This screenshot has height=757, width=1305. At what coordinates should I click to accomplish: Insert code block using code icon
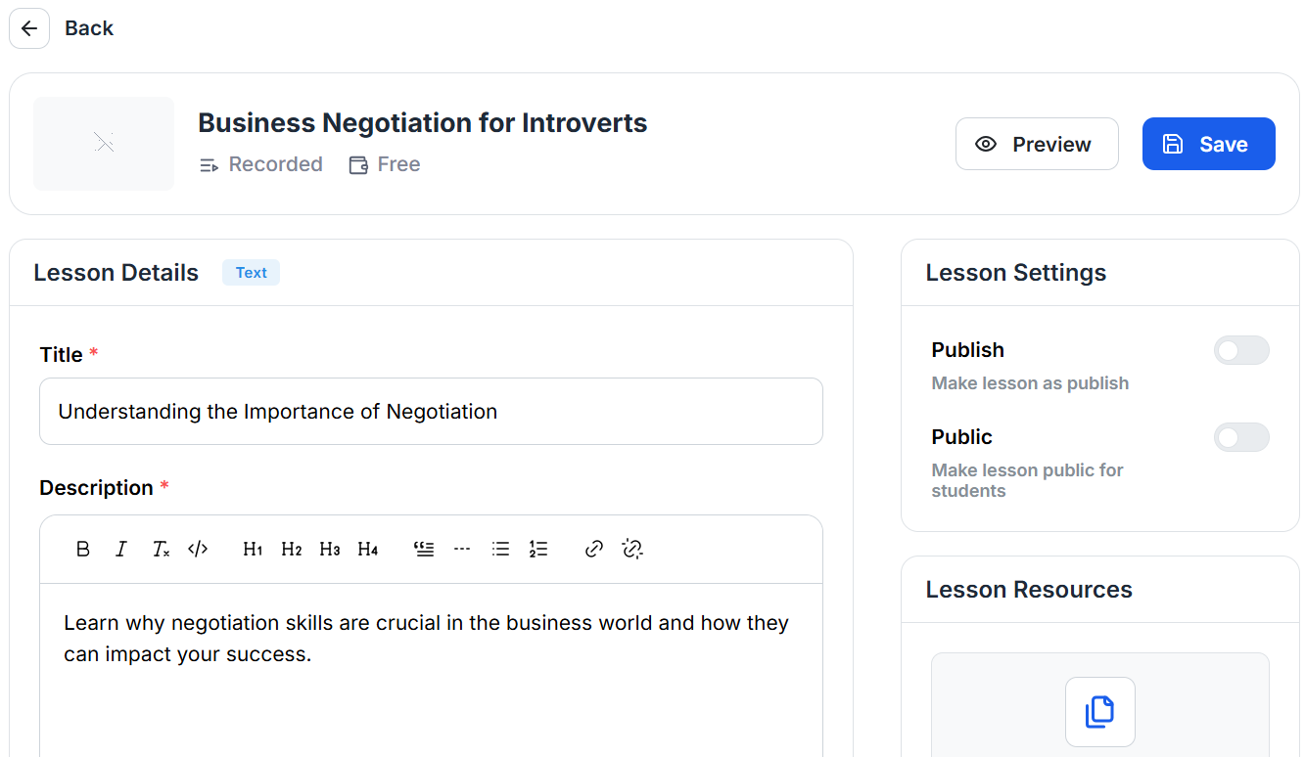click(198, 550)
